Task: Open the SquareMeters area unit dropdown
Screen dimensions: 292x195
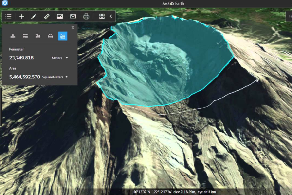Action: (x=55, y=77)
